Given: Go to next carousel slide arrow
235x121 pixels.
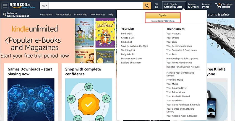Looking at the screenshot, I should pyautogui.click(x=228, y=41).
